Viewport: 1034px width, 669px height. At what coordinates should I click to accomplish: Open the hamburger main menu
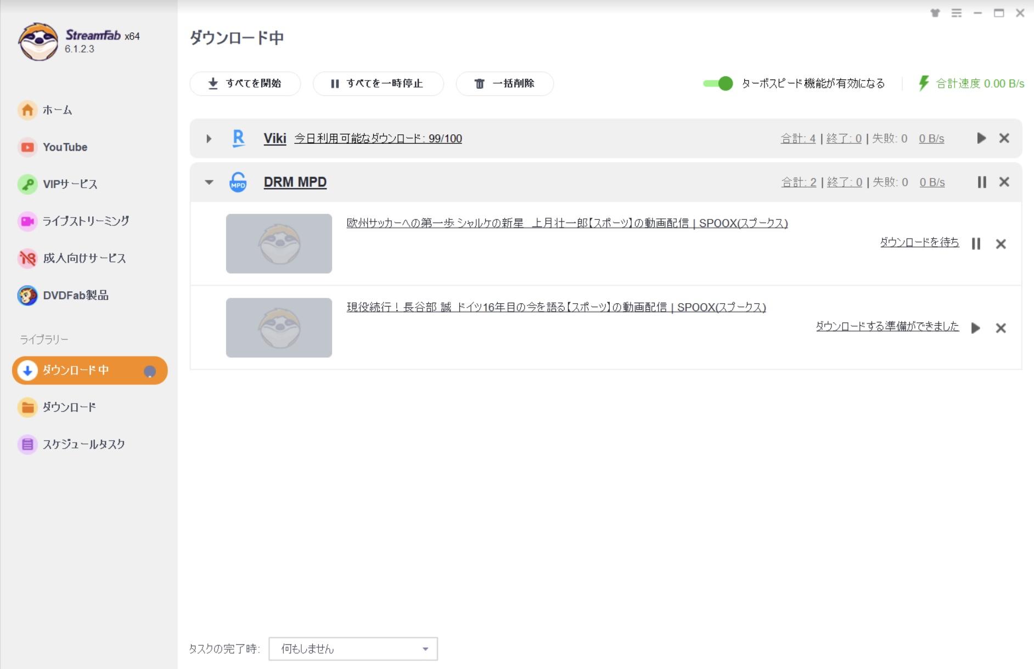coord(957,13)
